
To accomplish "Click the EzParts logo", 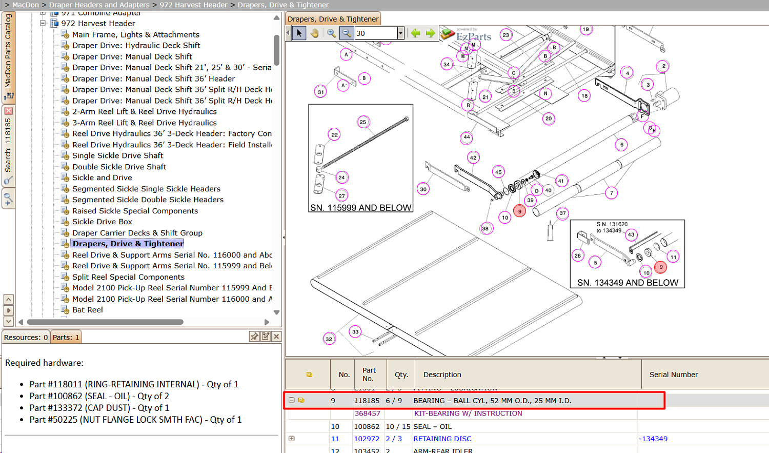I will point(466,35).
